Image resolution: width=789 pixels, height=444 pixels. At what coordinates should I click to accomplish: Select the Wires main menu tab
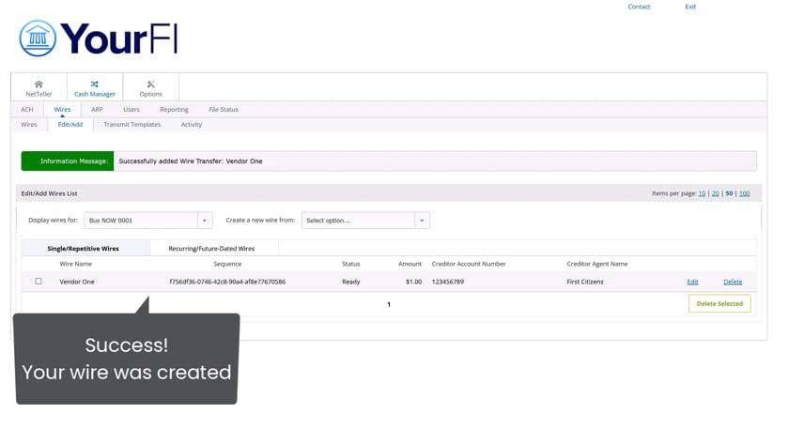[x=62, y=109]
